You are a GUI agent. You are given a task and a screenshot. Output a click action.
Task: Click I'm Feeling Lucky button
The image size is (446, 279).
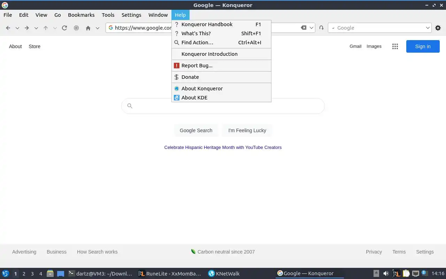247,130
